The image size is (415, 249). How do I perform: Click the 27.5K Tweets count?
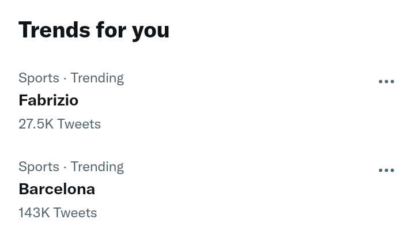tap(59, 124)
